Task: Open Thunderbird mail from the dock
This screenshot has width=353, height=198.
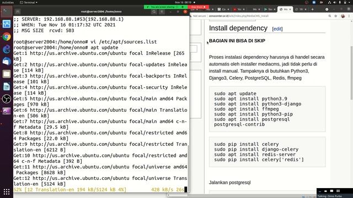Action: pos(7,61)
